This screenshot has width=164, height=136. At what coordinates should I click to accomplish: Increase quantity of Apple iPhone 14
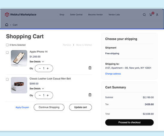coord(48,68)
